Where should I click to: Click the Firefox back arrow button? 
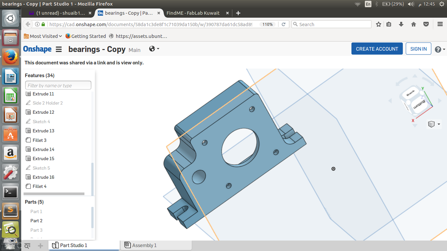click(28, 25)
